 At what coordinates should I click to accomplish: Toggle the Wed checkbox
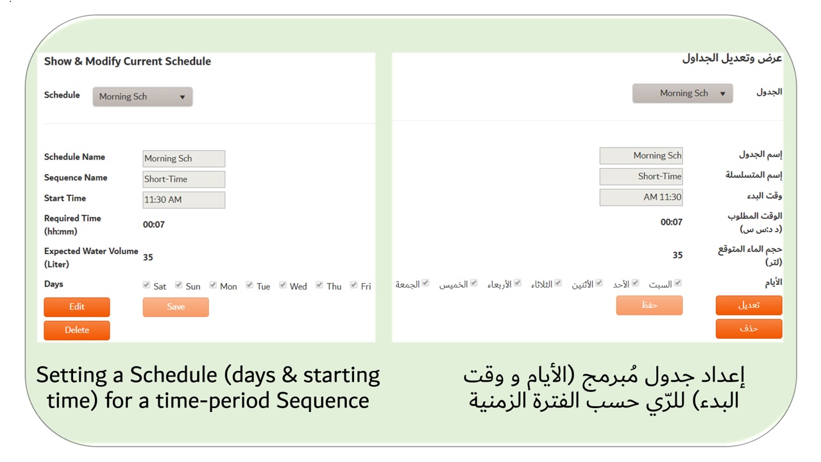click(283, 285)
